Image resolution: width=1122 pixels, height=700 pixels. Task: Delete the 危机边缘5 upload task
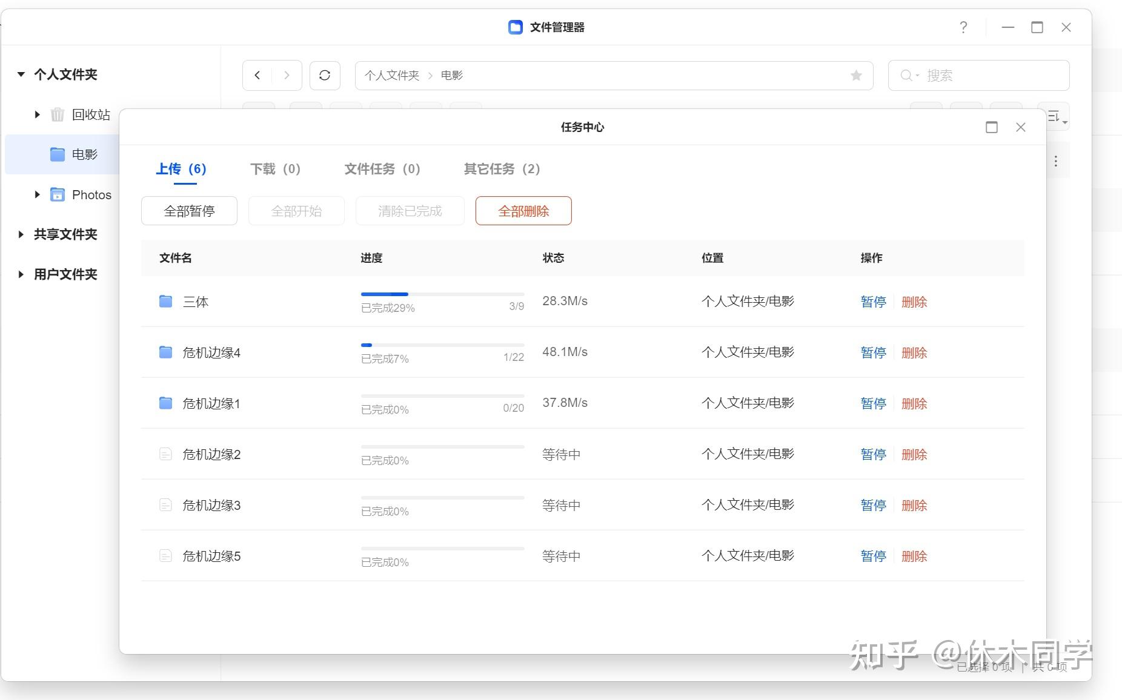(914, 556)
